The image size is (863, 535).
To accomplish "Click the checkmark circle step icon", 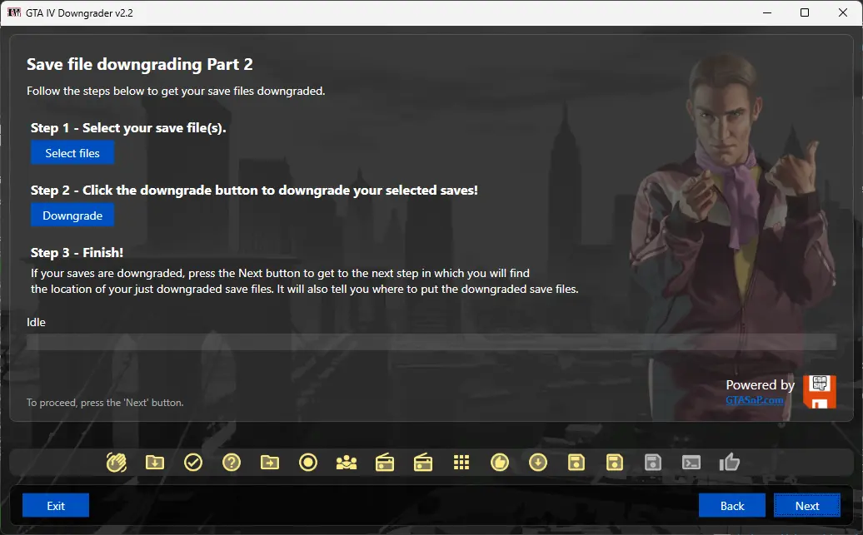I will point(193,463).
